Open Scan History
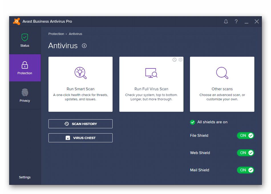 80,124
